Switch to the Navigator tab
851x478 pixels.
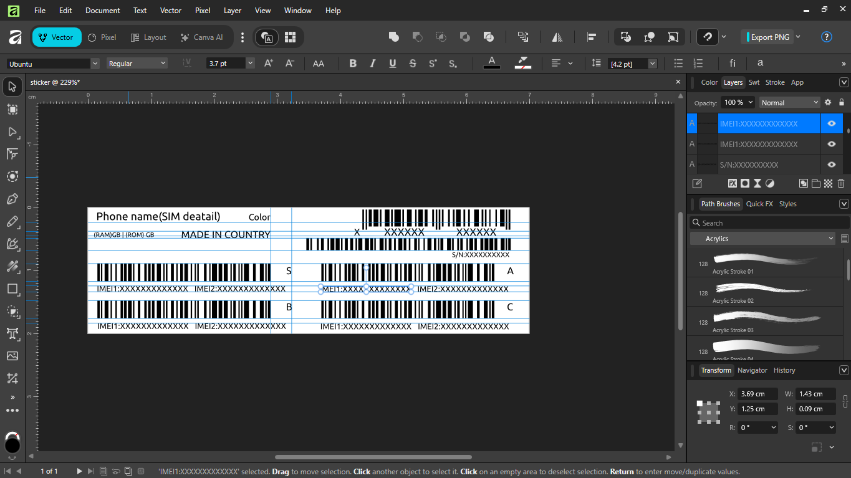click(x=752, y=370)
